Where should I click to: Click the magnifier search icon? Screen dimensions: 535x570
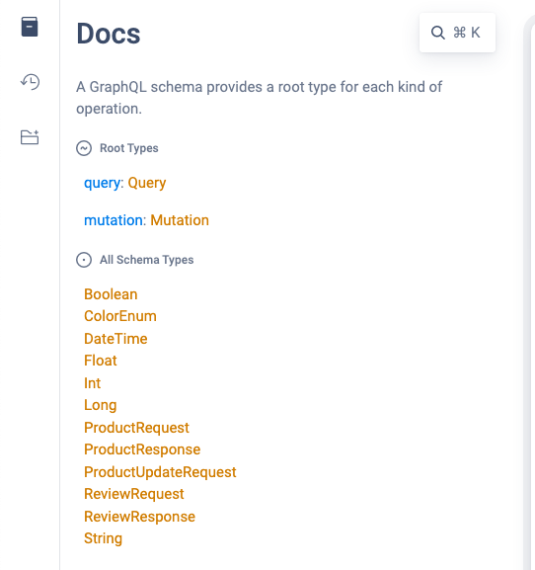pyautogui.click(x=438, y=33)
